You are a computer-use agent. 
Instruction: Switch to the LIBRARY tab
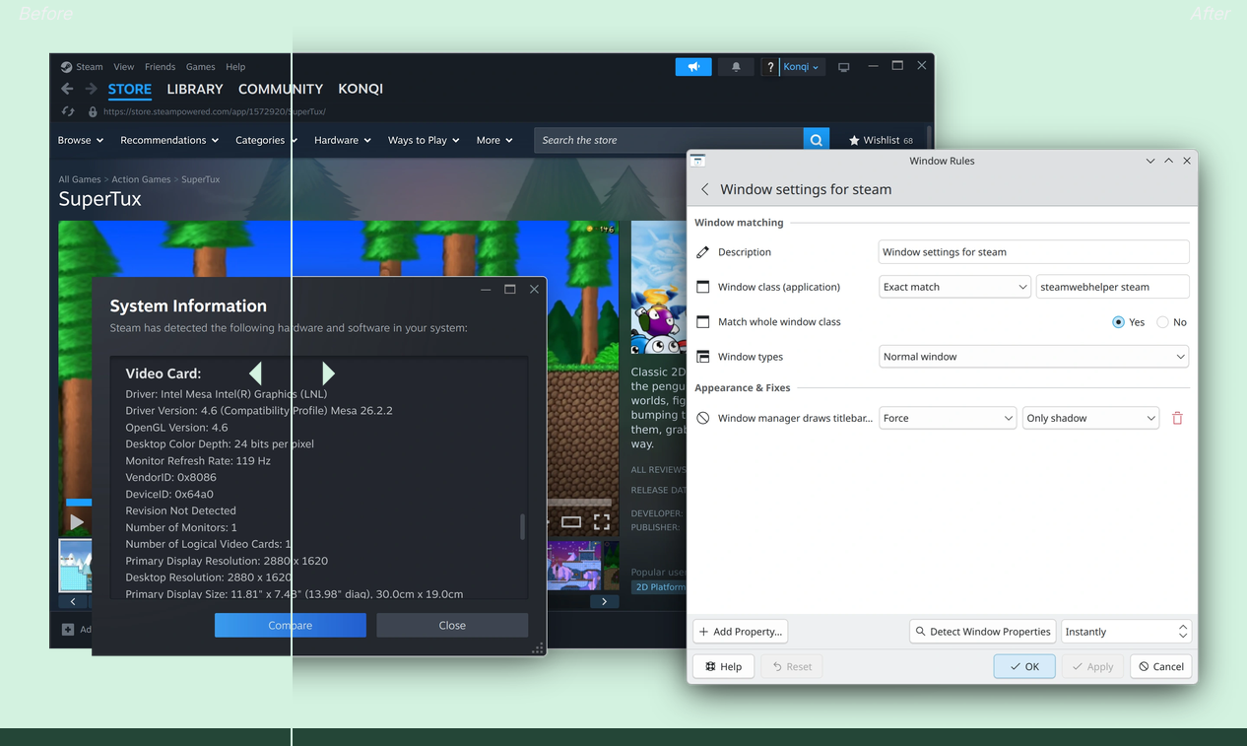click(x=195, y=89)
